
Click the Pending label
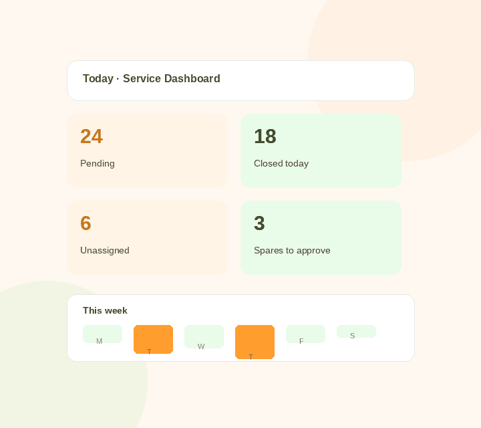click(x=98, y=164)
